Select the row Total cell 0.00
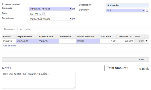 pyautogui.click(x=139, y=41)
